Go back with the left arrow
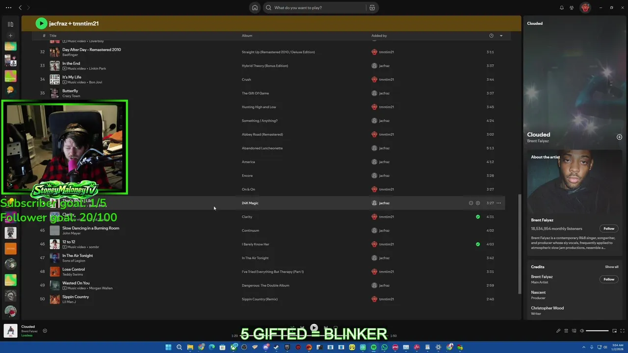 pos(20,8)
